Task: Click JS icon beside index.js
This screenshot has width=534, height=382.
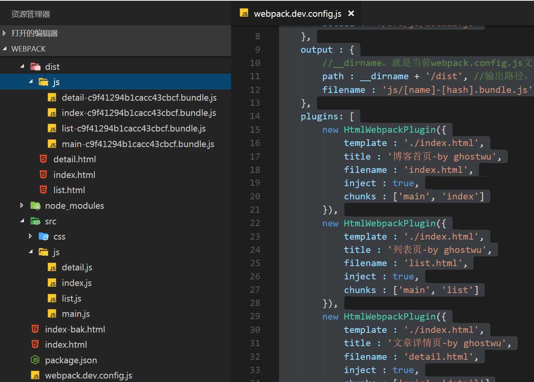Action: 52,283
